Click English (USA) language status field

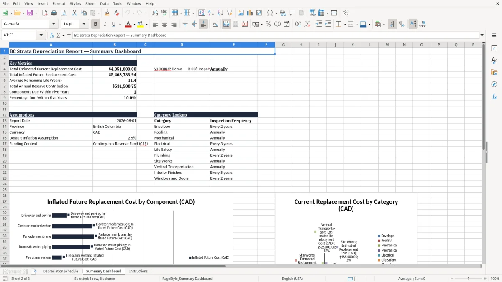[292, 279]
